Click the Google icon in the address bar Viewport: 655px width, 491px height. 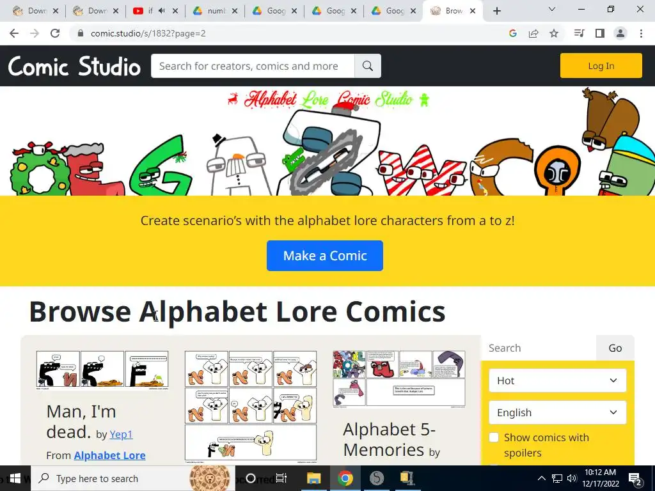pyautogui.click(x=513, y=33)
